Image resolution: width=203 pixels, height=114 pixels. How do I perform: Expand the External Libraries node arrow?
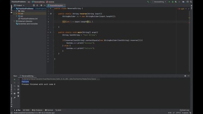14,21
